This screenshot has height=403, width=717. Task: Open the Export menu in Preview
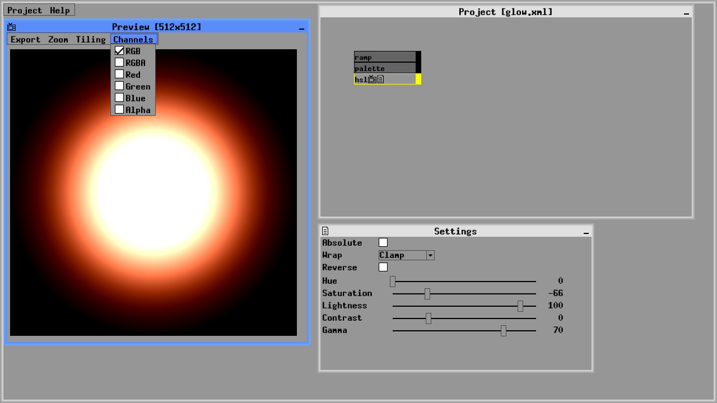(x=25, y=39)
